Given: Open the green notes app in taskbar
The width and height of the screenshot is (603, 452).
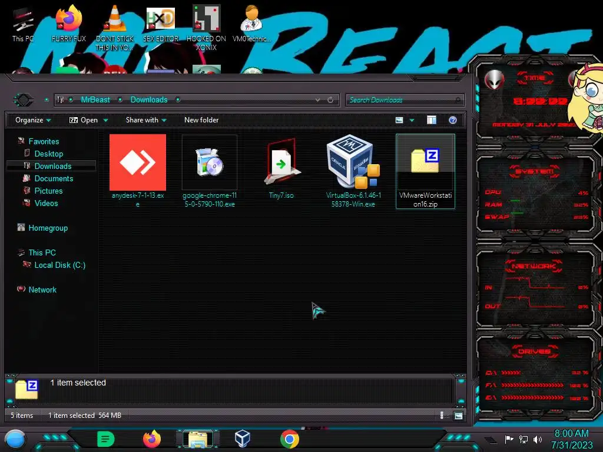Looking at the screenshot, I should 106,439.
